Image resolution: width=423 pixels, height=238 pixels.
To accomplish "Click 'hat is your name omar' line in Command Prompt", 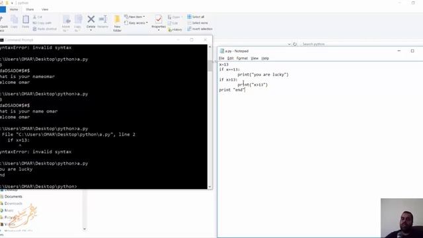I will [28, 111].
